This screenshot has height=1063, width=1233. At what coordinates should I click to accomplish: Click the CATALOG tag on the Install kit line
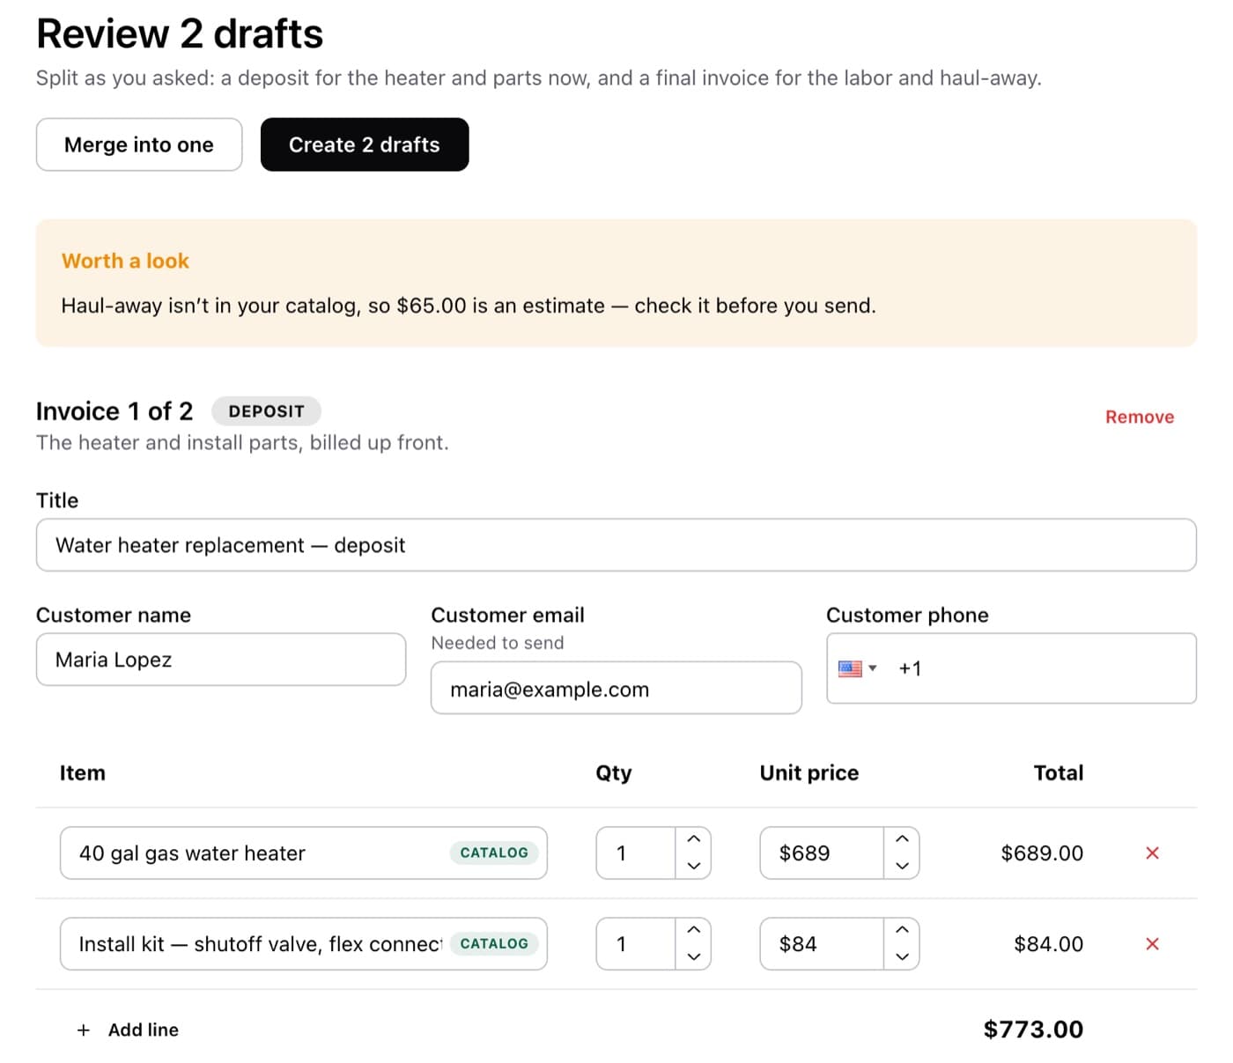[494, 944]
